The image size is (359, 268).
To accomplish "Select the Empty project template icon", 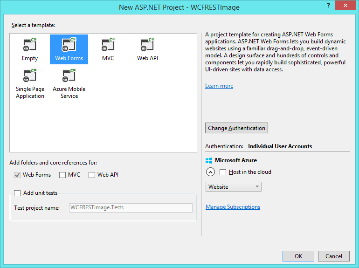I will pyautogui.click(x=30, y=45).
